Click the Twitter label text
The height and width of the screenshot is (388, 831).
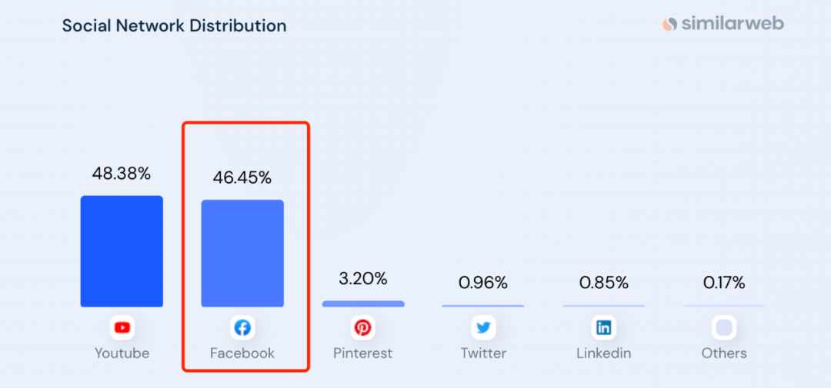(483, 353)
